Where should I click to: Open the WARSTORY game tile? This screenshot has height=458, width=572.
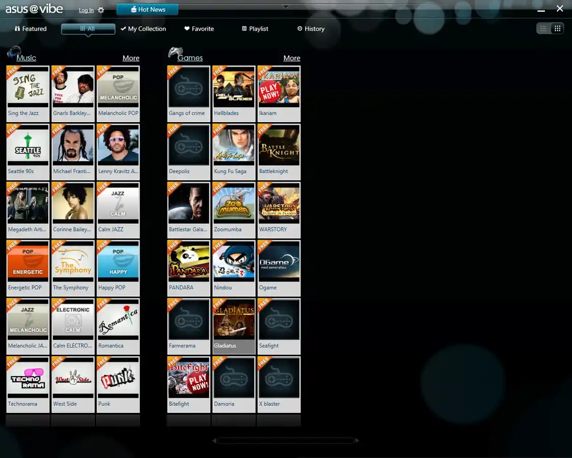(x=279, y=210)
